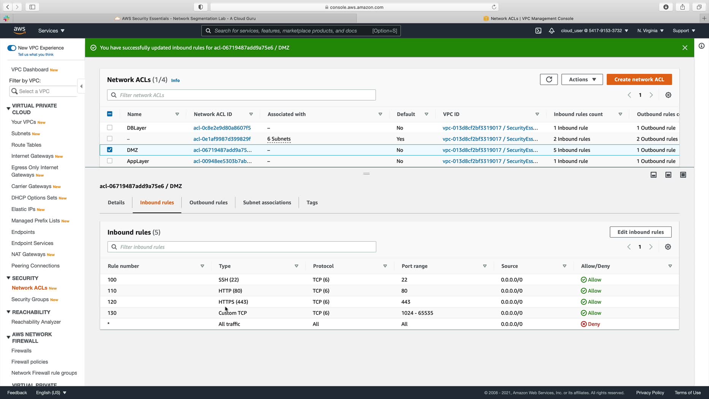The height and width of the screenshot is (399, 709).
Task: Select the AppLayer row checkbox
Action: point(110,161)
